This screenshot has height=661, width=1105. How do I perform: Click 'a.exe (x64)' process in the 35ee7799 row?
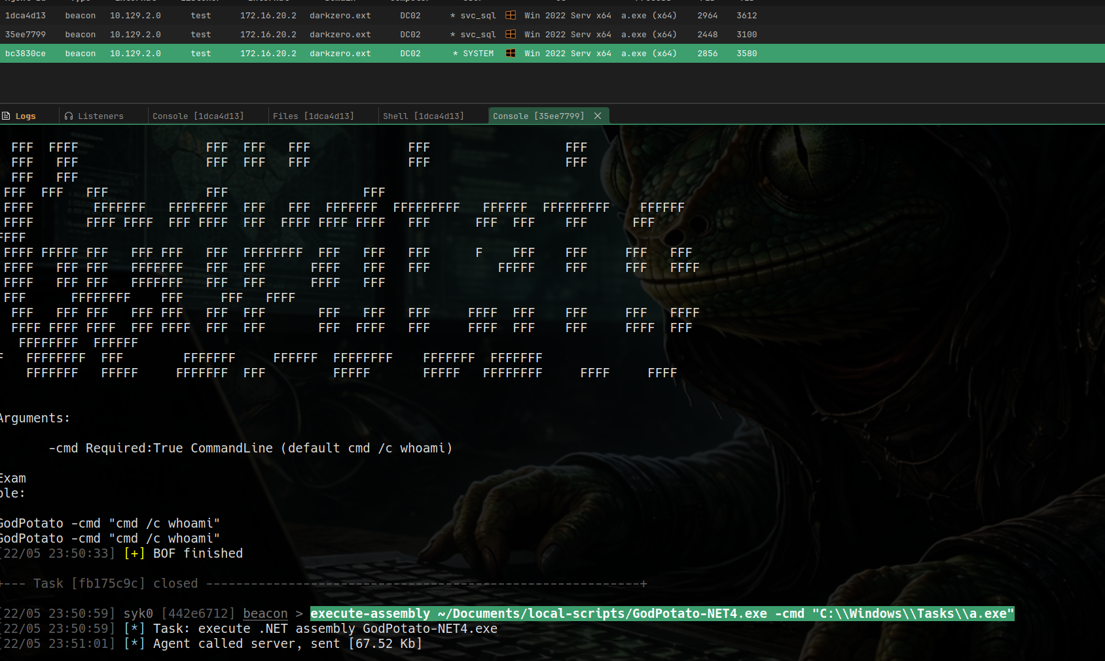click(x=649, y=35)
